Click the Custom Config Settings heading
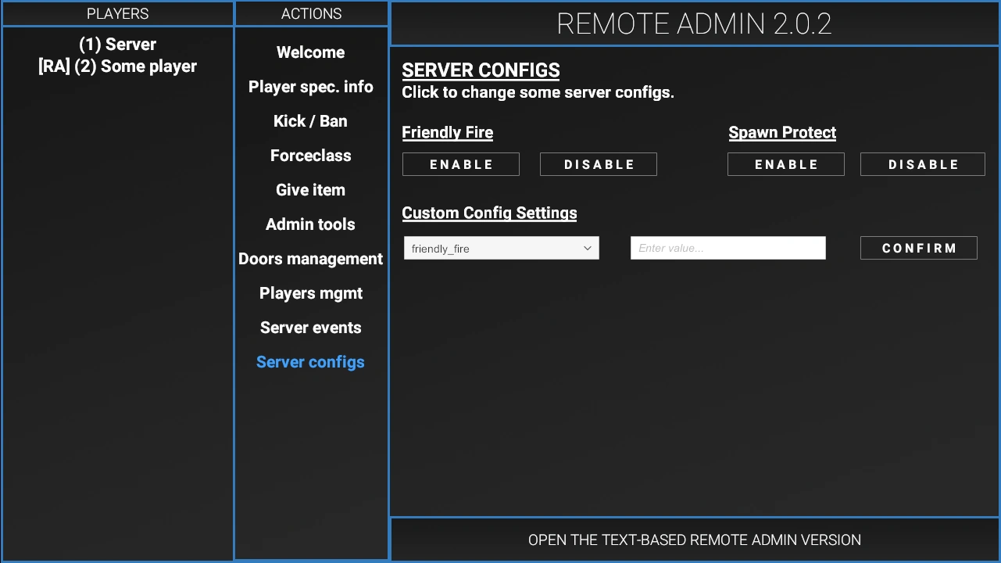Viewport: 1001px width, 563px height. 489,213
